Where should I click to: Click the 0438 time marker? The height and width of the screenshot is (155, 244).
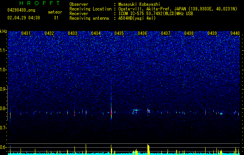(189, 33)
